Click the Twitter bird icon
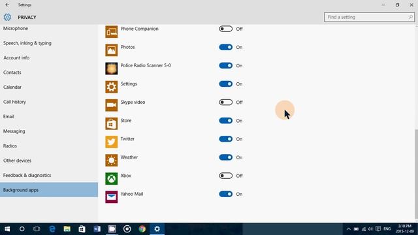Viewport: 418px width, 235px height. pyautogui.click(x=111, y=142)
